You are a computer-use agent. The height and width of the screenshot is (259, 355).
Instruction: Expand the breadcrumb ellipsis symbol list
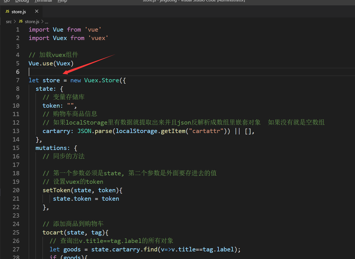[x=47, y=22]
